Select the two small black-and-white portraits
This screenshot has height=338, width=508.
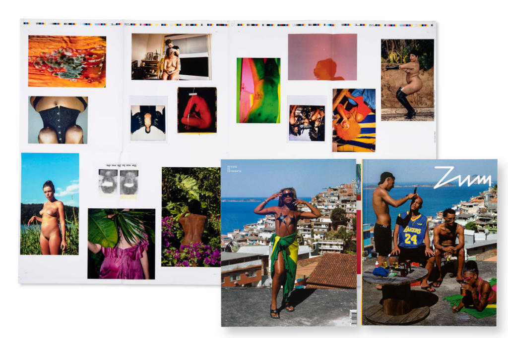pyautogui.click(x=118, y=181)
